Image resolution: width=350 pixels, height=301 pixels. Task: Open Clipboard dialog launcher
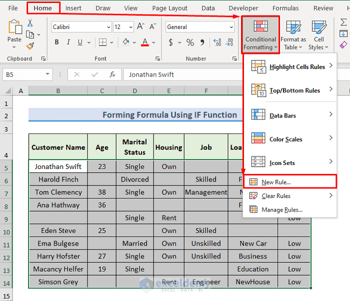43,58
